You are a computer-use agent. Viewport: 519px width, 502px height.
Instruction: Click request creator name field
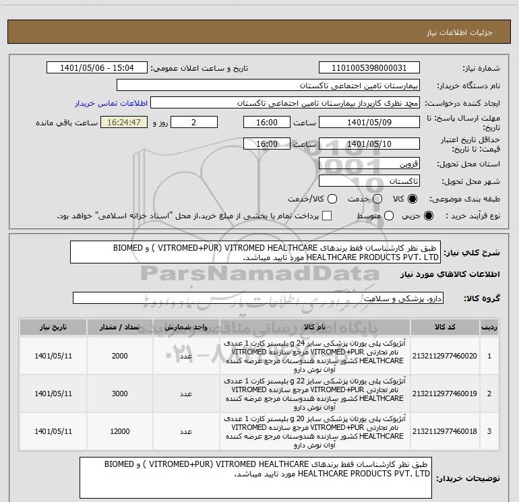pyautogui.click(x=285, y=102)
